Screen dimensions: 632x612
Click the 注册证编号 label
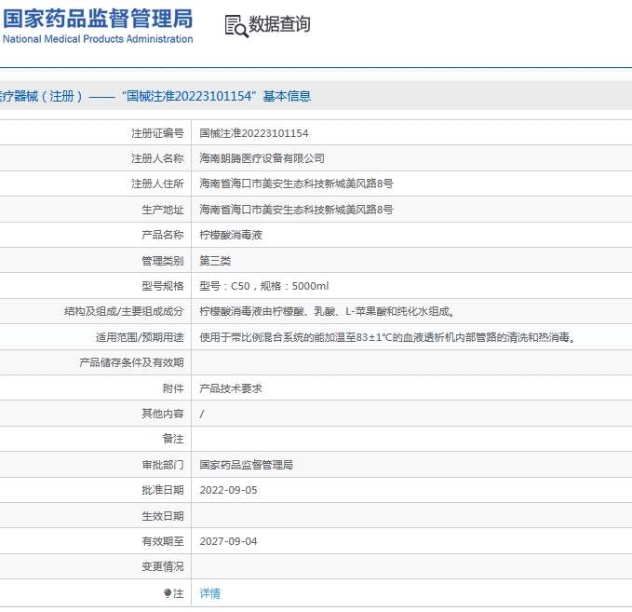157,133
